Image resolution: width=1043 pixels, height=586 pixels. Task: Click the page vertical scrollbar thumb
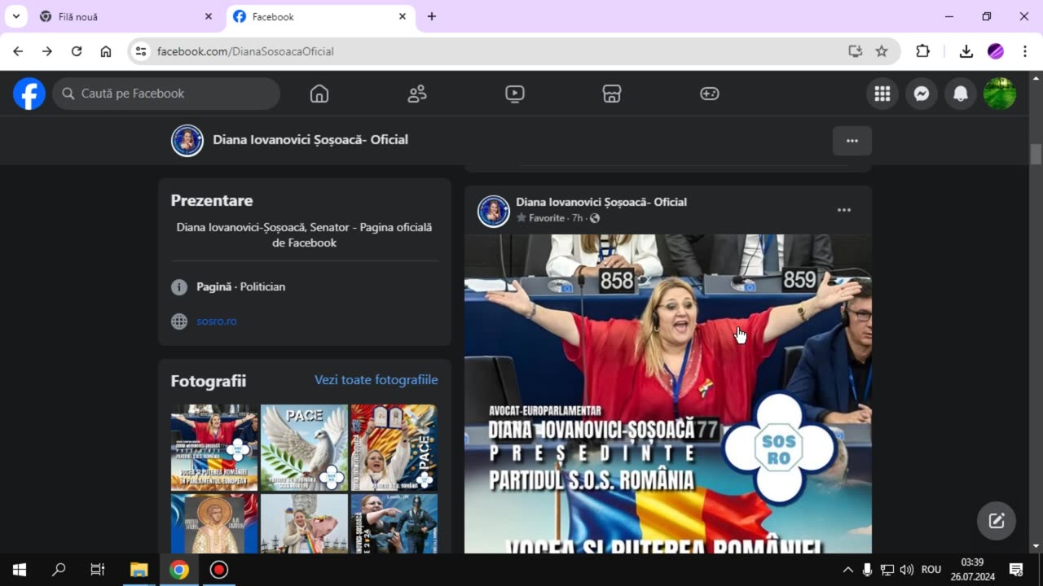tap(1036, 154)
